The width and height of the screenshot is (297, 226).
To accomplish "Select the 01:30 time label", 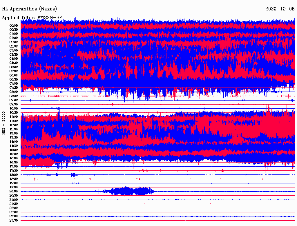I will click(14, 38).
